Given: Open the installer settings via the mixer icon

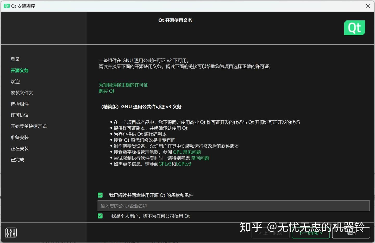Looking at the screenshot, I should tap(11, 233).
